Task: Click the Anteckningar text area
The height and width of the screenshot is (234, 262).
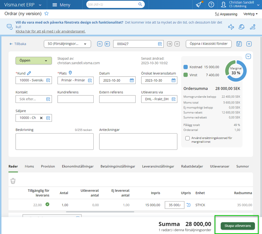Action: pyautogui.click(x=138, y=142)
